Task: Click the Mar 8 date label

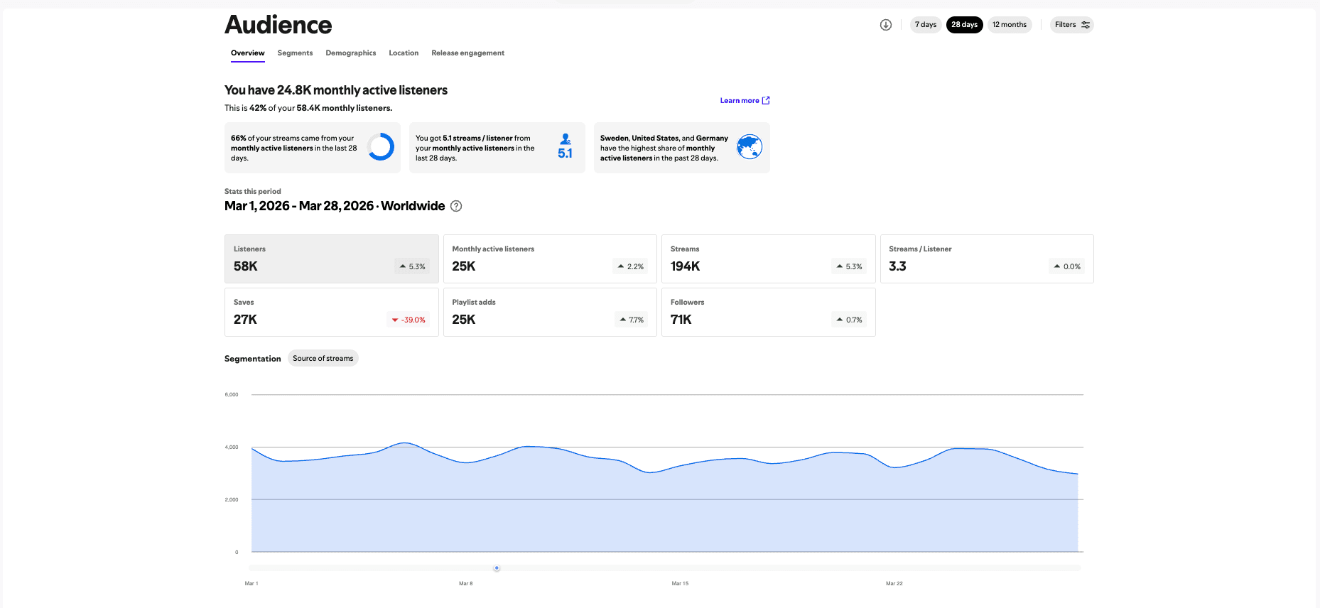Action: coord(465,584)
